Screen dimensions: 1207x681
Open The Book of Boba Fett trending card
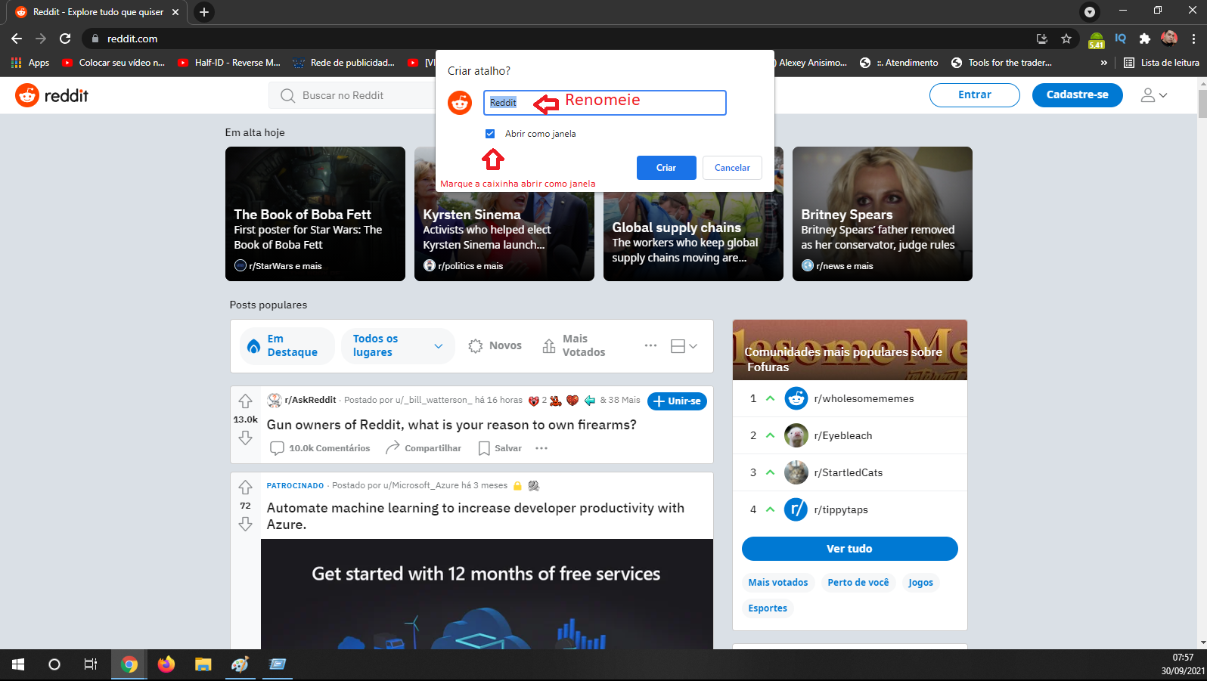[x=315, y=214]
